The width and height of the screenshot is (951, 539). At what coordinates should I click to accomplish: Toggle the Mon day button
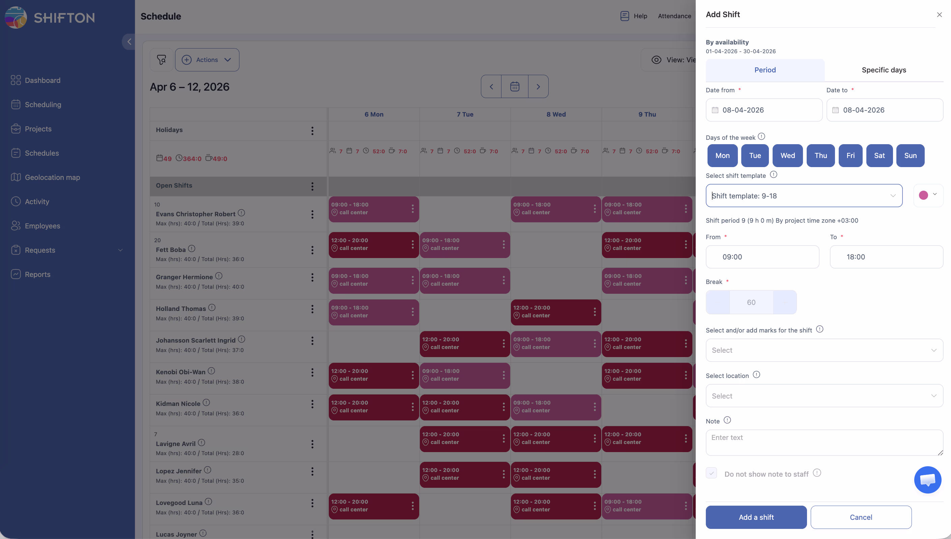[722, 156]
